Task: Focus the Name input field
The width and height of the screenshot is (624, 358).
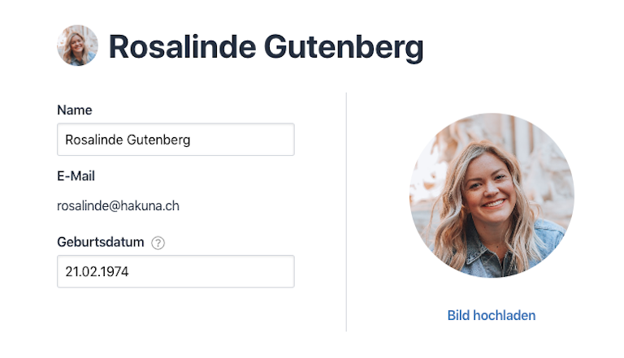Action: point(175,140)
